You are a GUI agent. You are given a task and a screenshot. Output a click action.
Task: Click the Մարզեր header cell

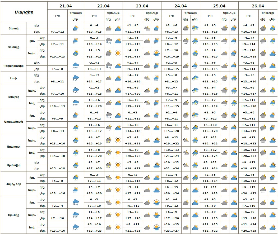[24, 12]
